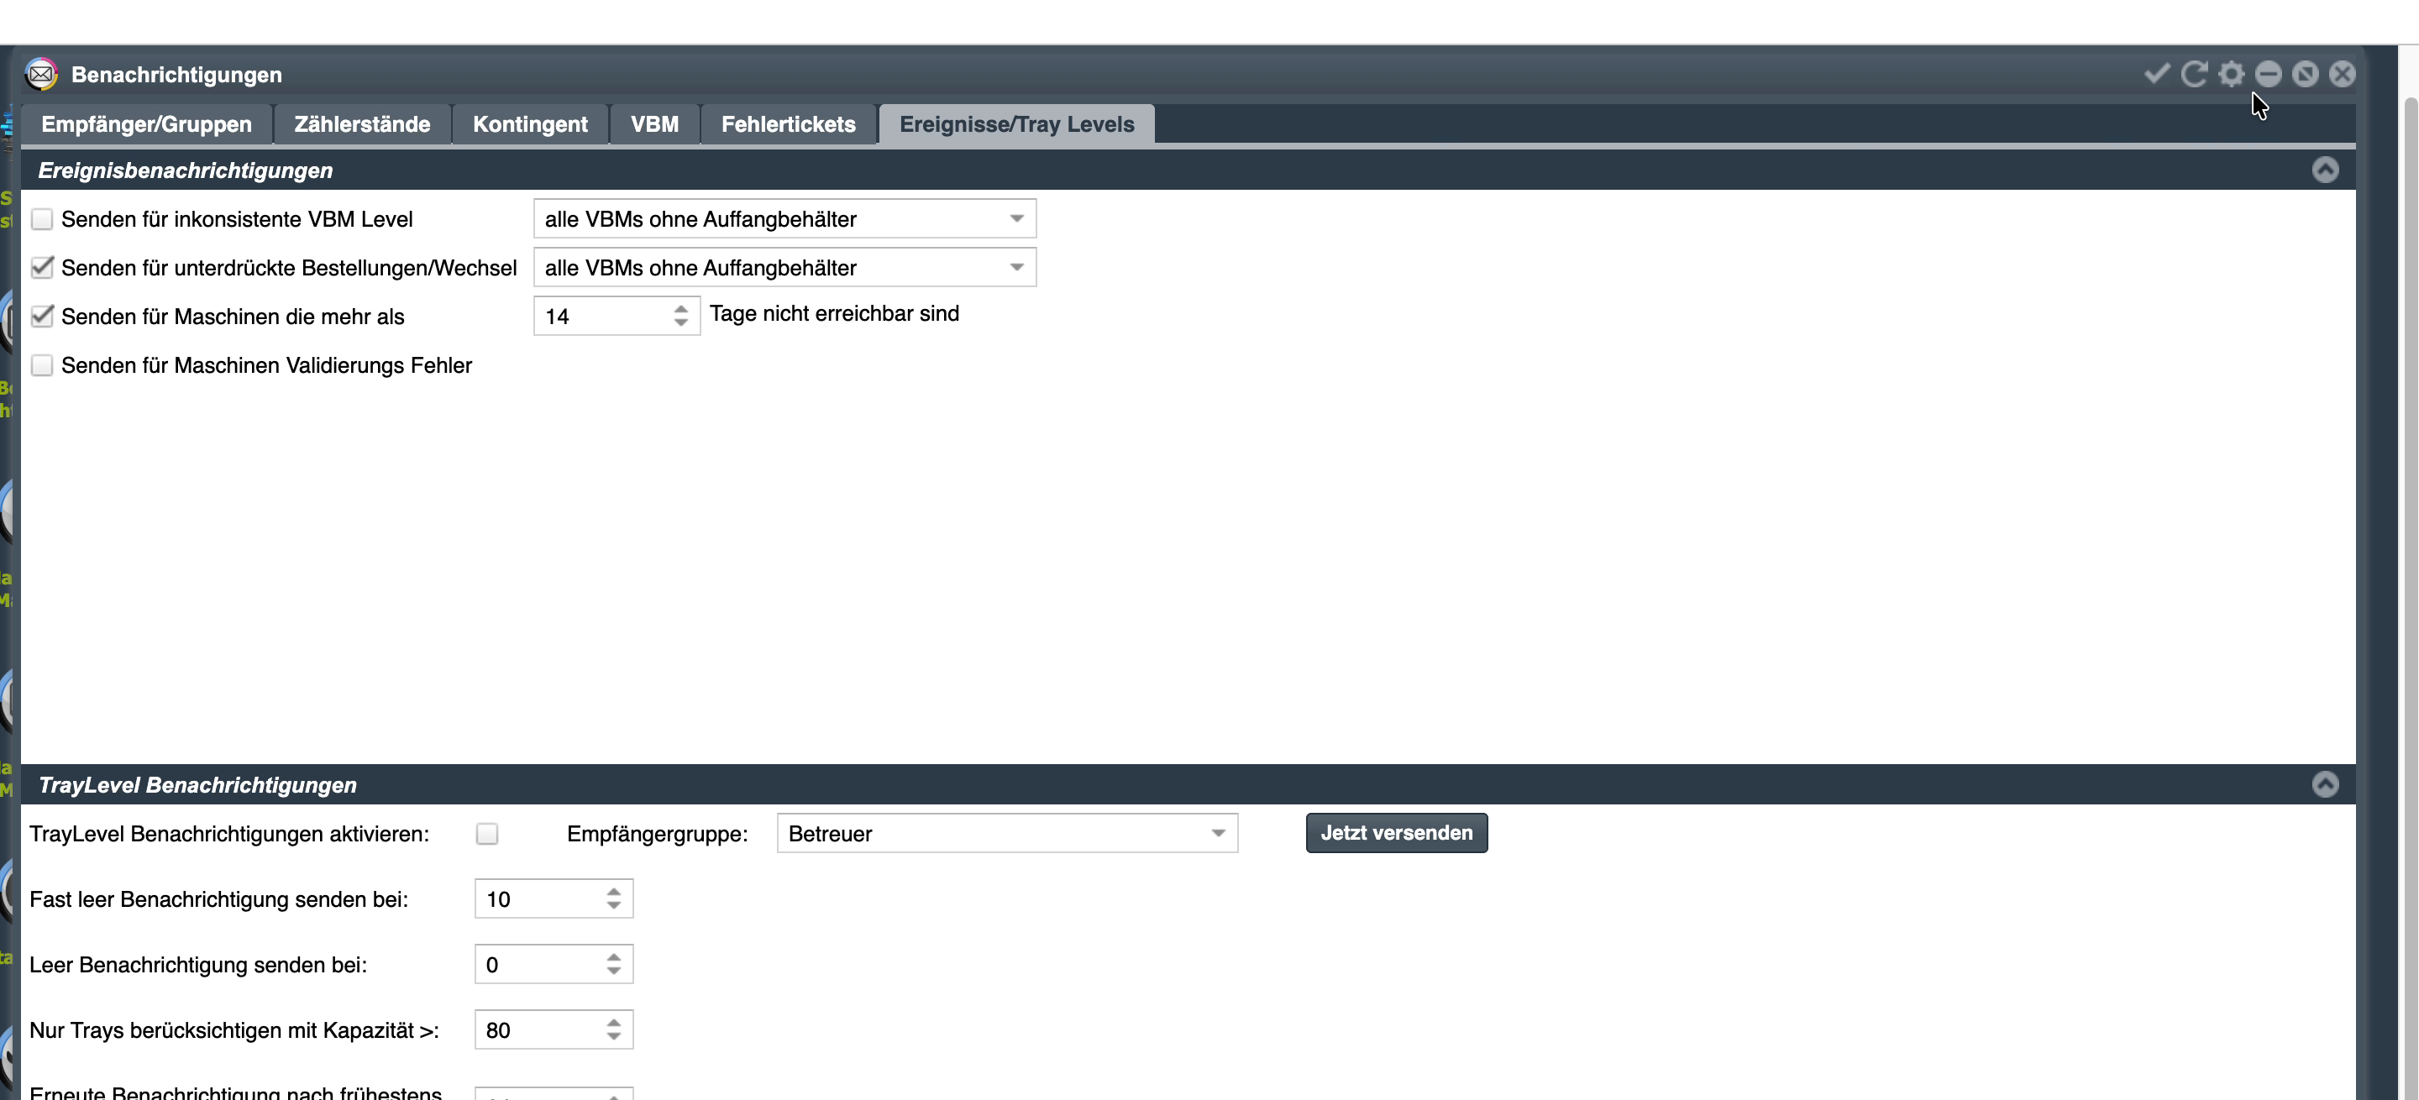
Task: Toggle TrayLevel Benachrichtigungen aktivieren checkbox
Action: pyautogui.click(x=486, y=834)
